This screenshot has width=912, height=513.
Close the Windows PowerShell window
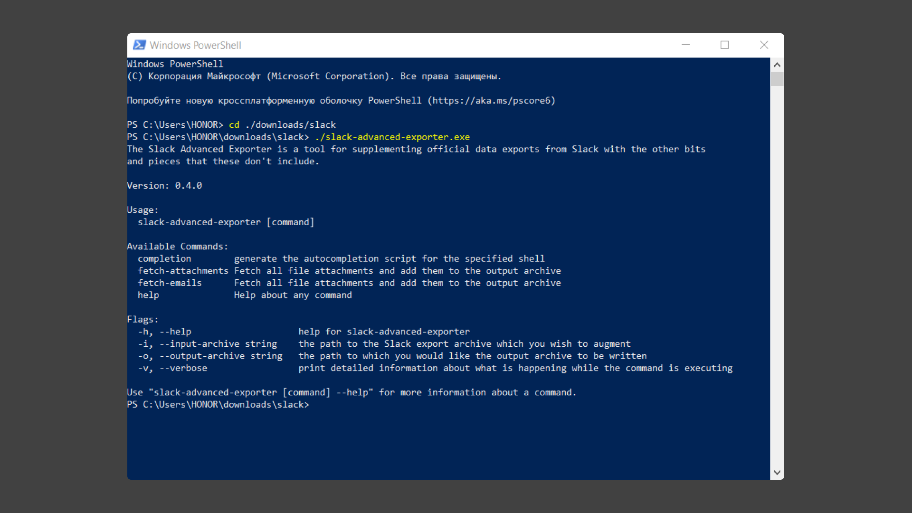coord(764,45)
